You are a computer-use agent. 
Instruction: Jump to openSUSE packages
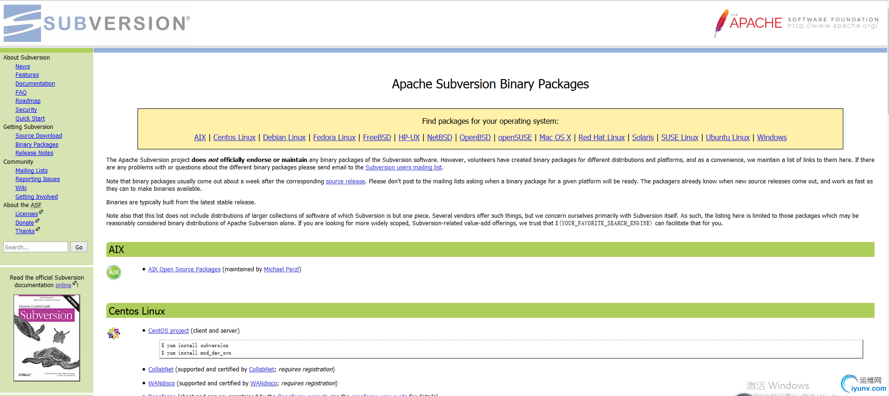pyautogui.click(x=515, y=138)
